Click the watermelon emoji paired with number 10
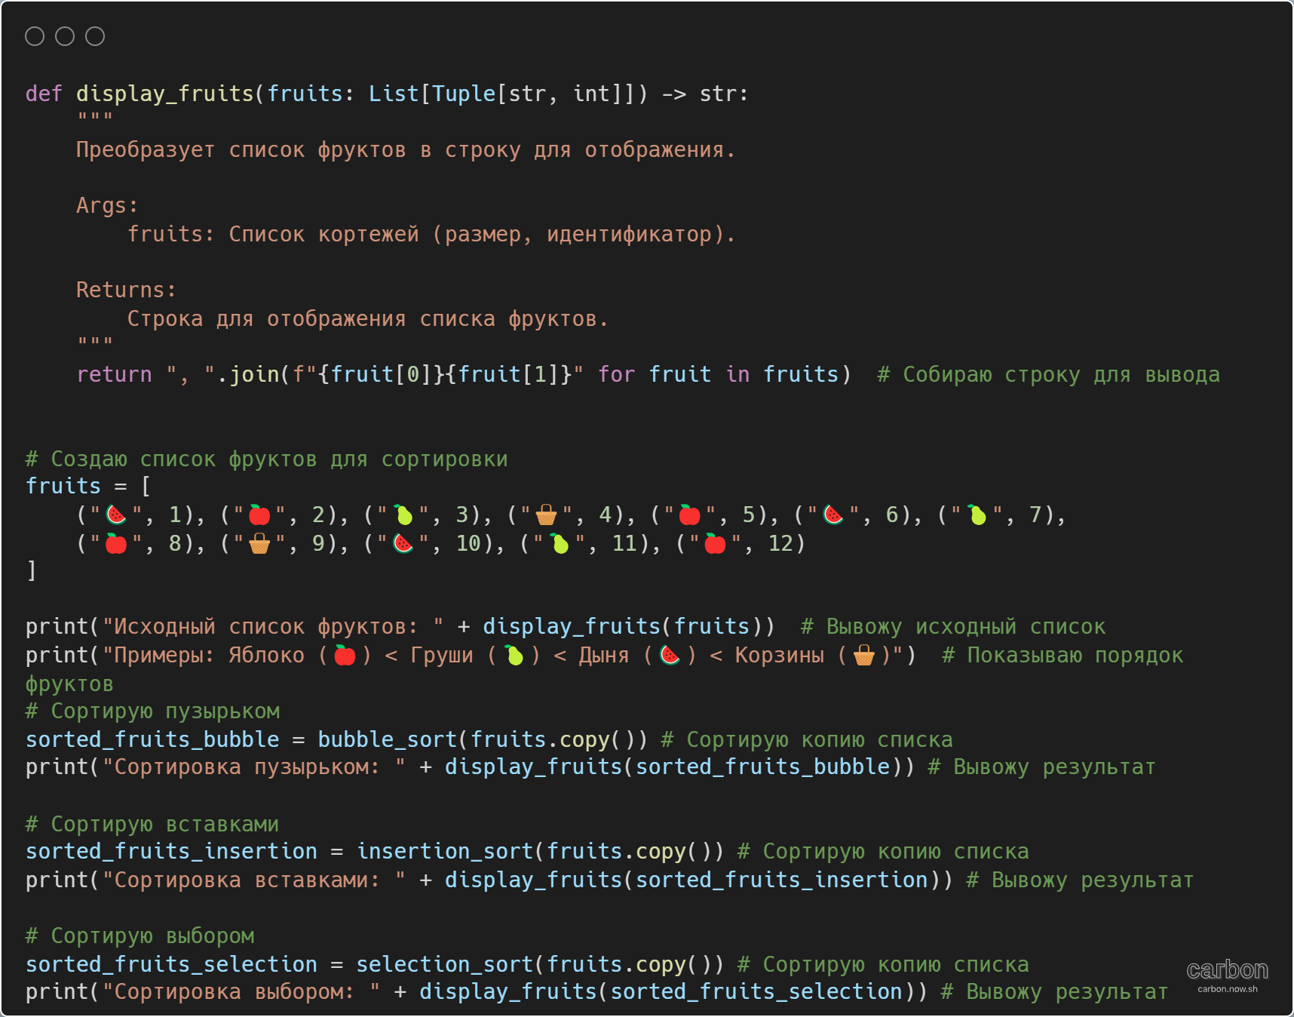This screenshot has height=1017, width=1294. [x=404, y=544]
